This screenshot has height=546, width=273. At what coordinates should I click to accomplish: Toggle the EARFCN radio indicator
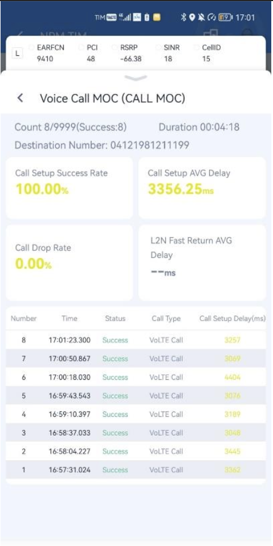32,48
